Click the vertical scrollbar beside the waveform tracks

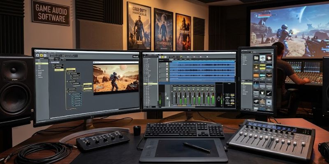tap(235, 68)
